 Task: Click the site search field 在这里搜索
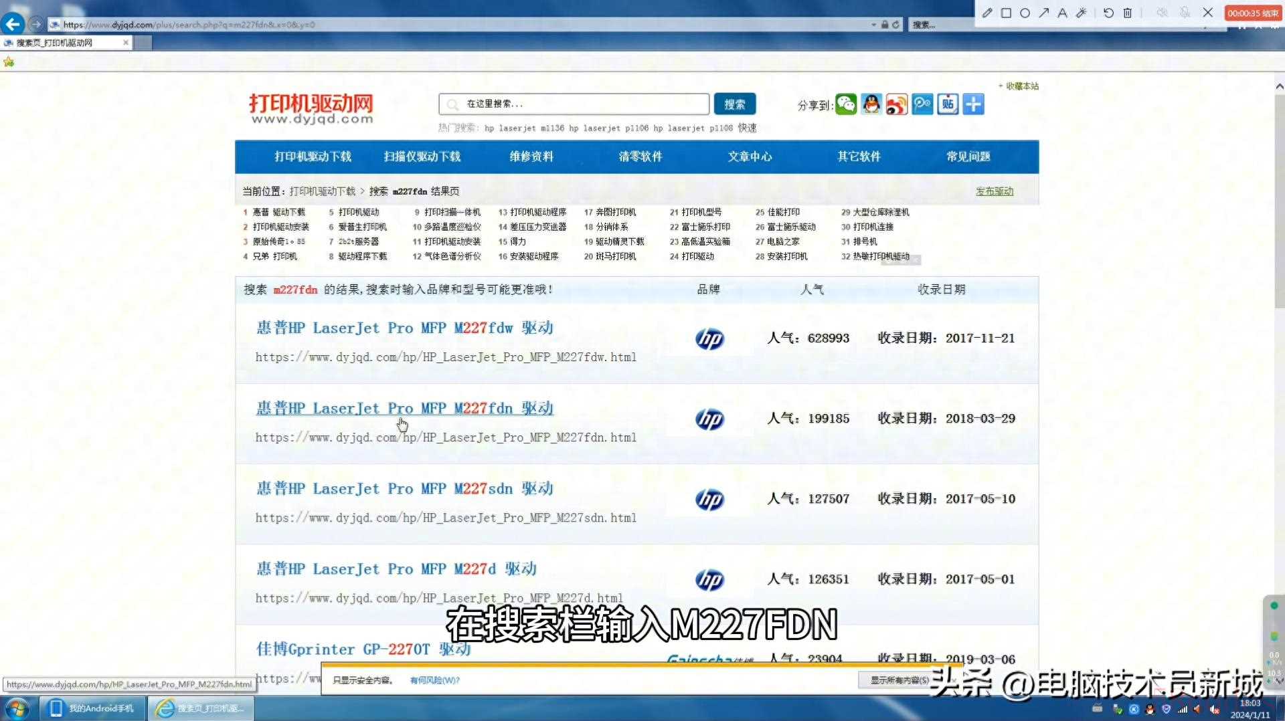[x=574, y=104]
